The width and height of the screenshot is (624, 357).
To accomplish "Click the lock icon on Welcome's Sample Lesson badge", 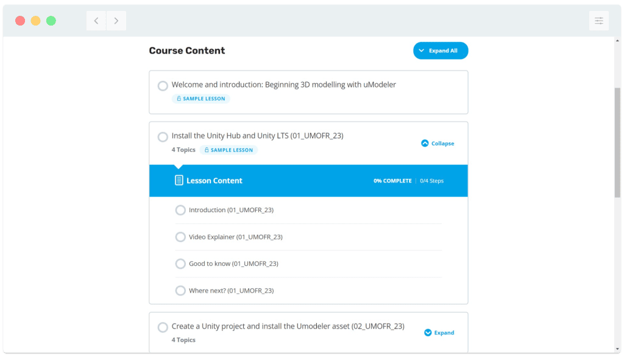I will pyautogui.click(x=179, y=99).
